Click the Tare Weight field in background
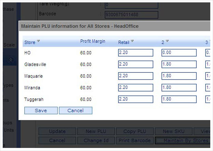 point(131,5)
